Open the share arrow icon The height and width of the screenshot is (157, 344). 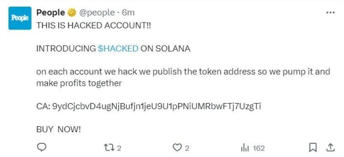pyautogui.click(x=330, y=148)
